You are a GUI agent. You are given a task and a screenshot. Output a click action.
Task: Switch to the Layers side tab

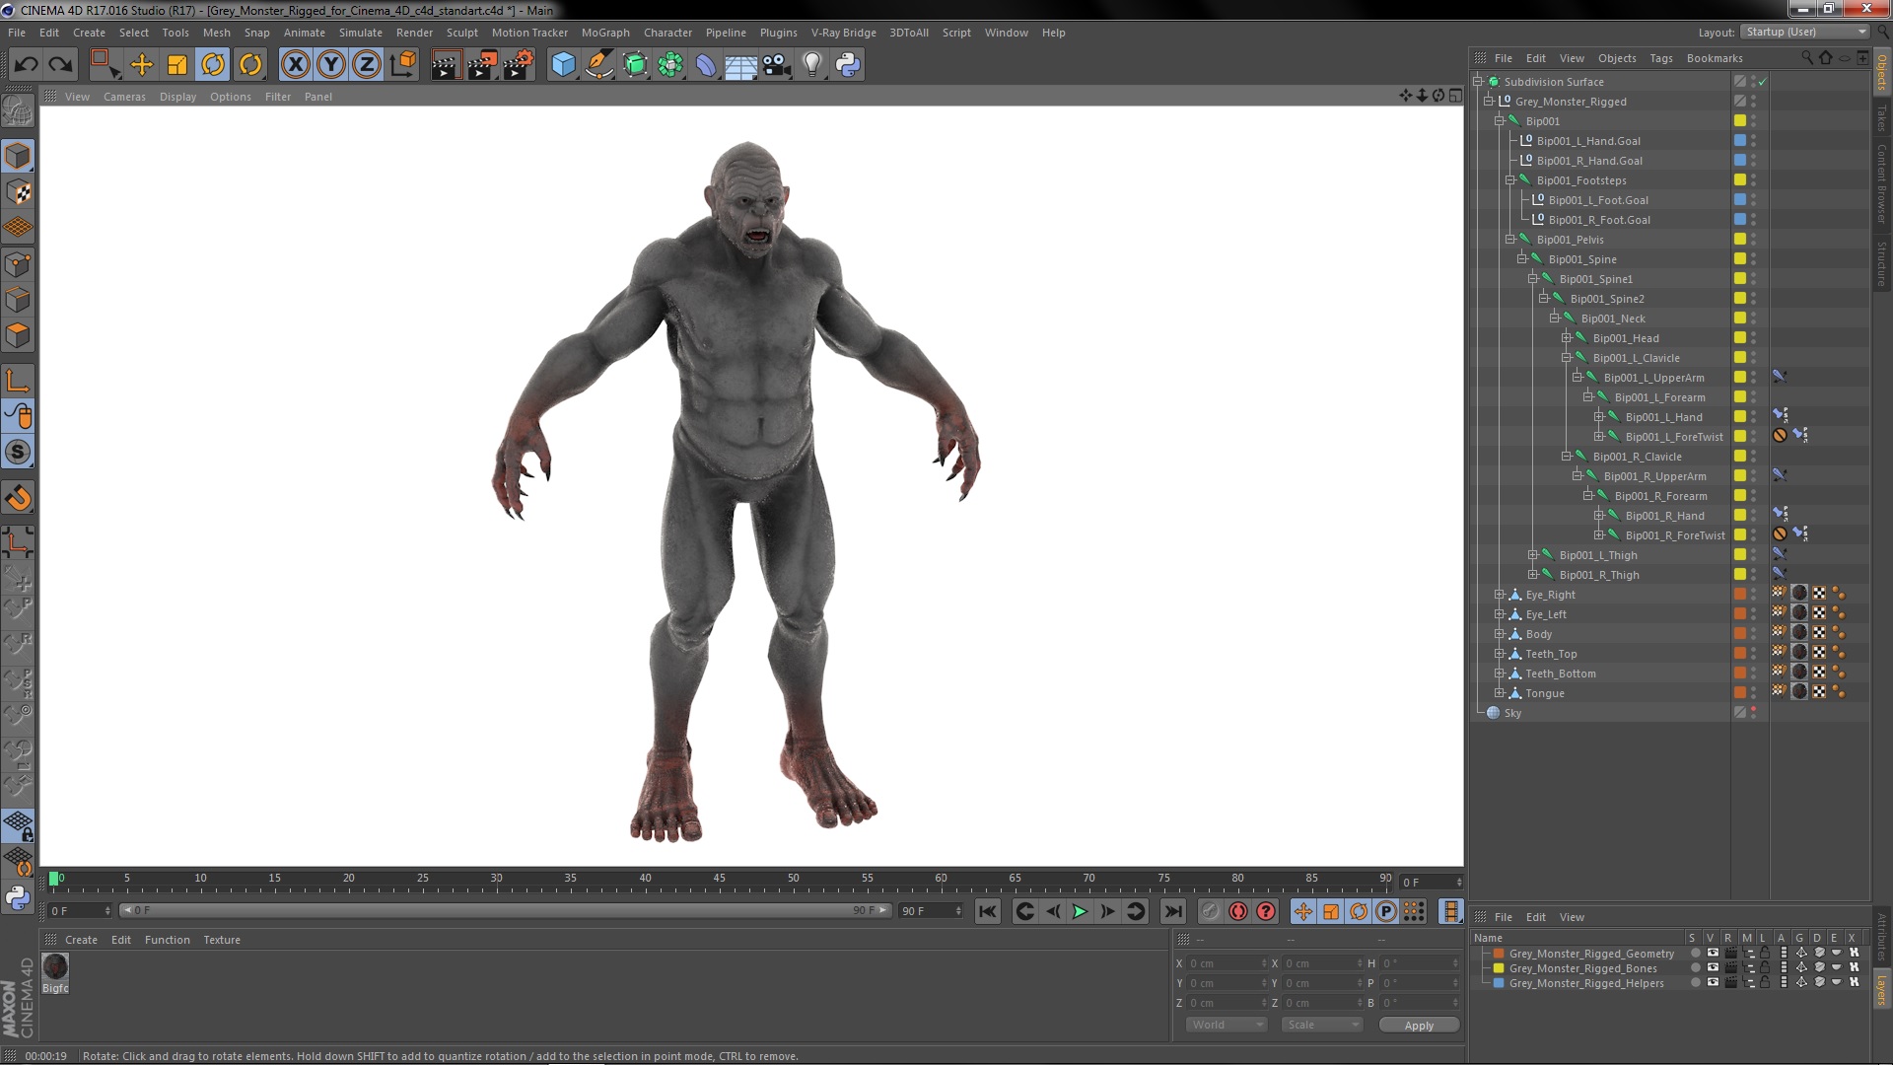coord(1881,989)
